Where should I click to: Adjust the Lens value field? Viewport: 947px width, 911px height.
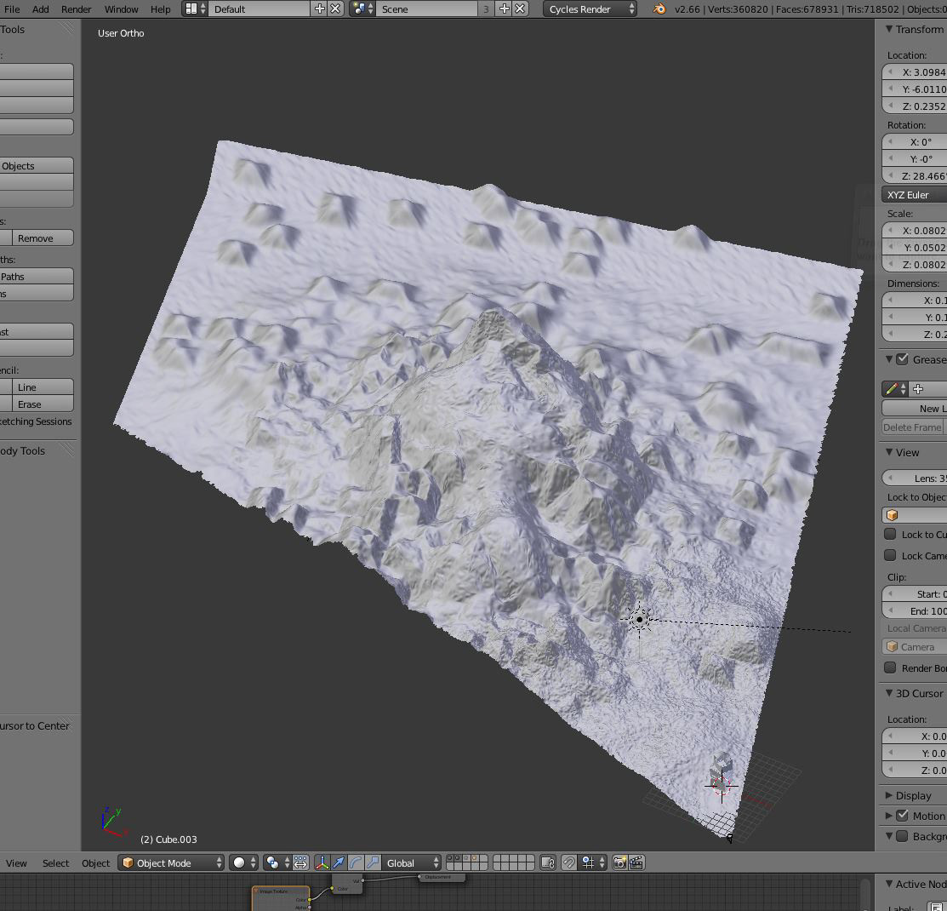[x=915, y=478]
